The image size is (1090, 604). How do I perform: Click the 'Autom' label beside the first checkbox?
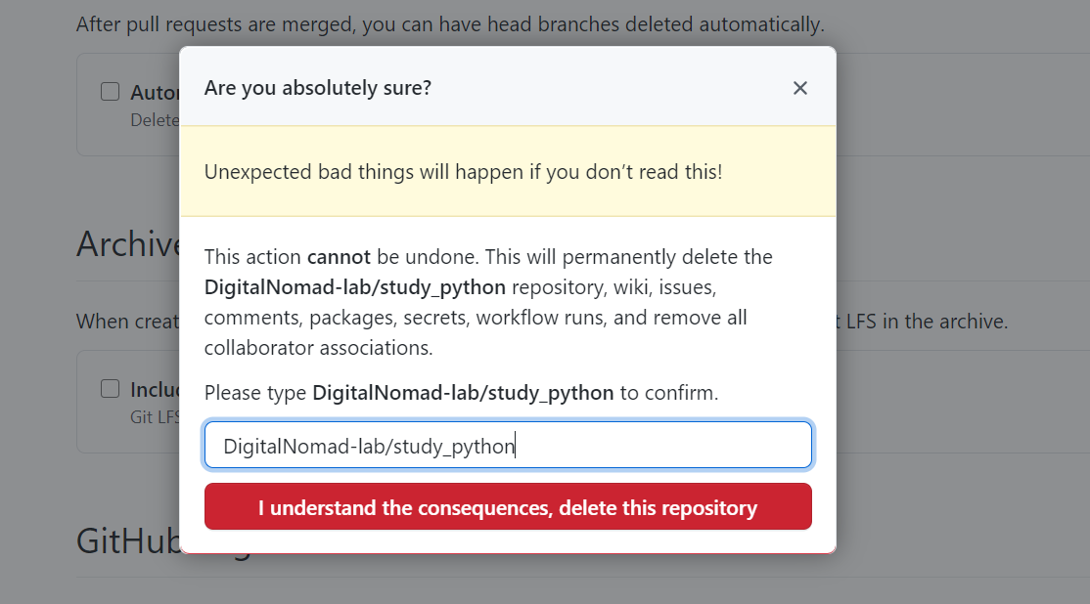(155, 93)
